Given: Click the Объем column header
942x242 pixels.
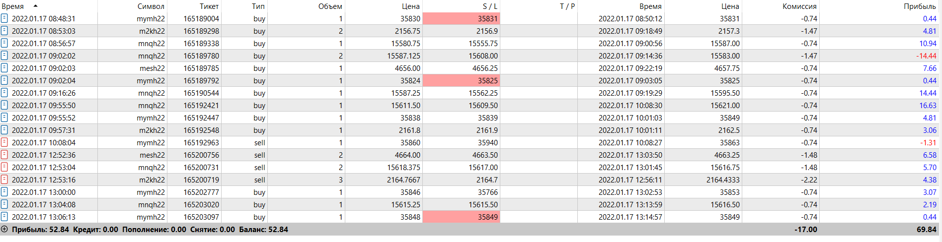Looking at the screenshot, I should click(330, 6).
